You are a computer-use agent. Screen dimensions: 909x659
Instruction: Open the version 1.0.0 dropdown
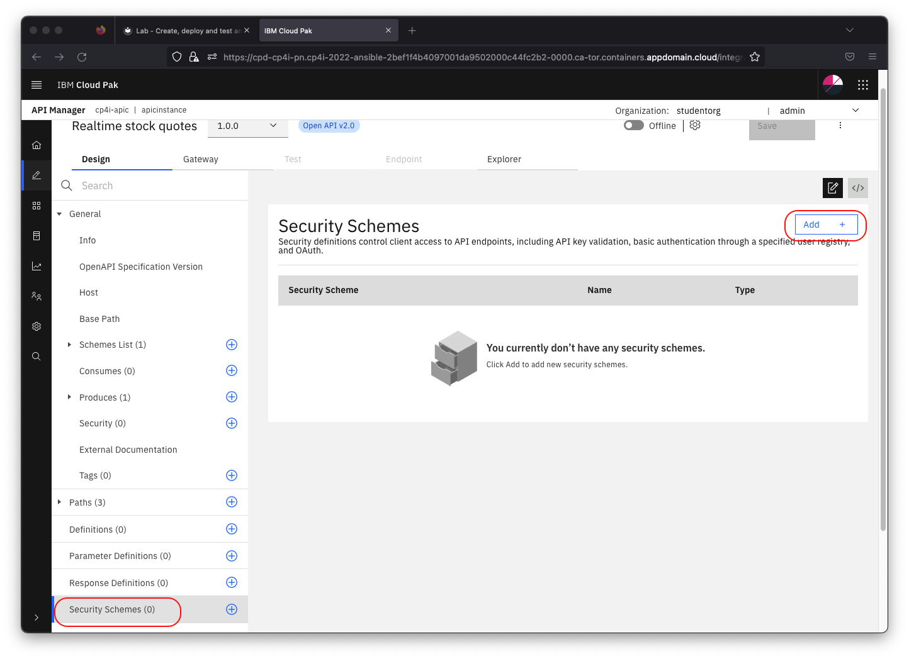247,126
